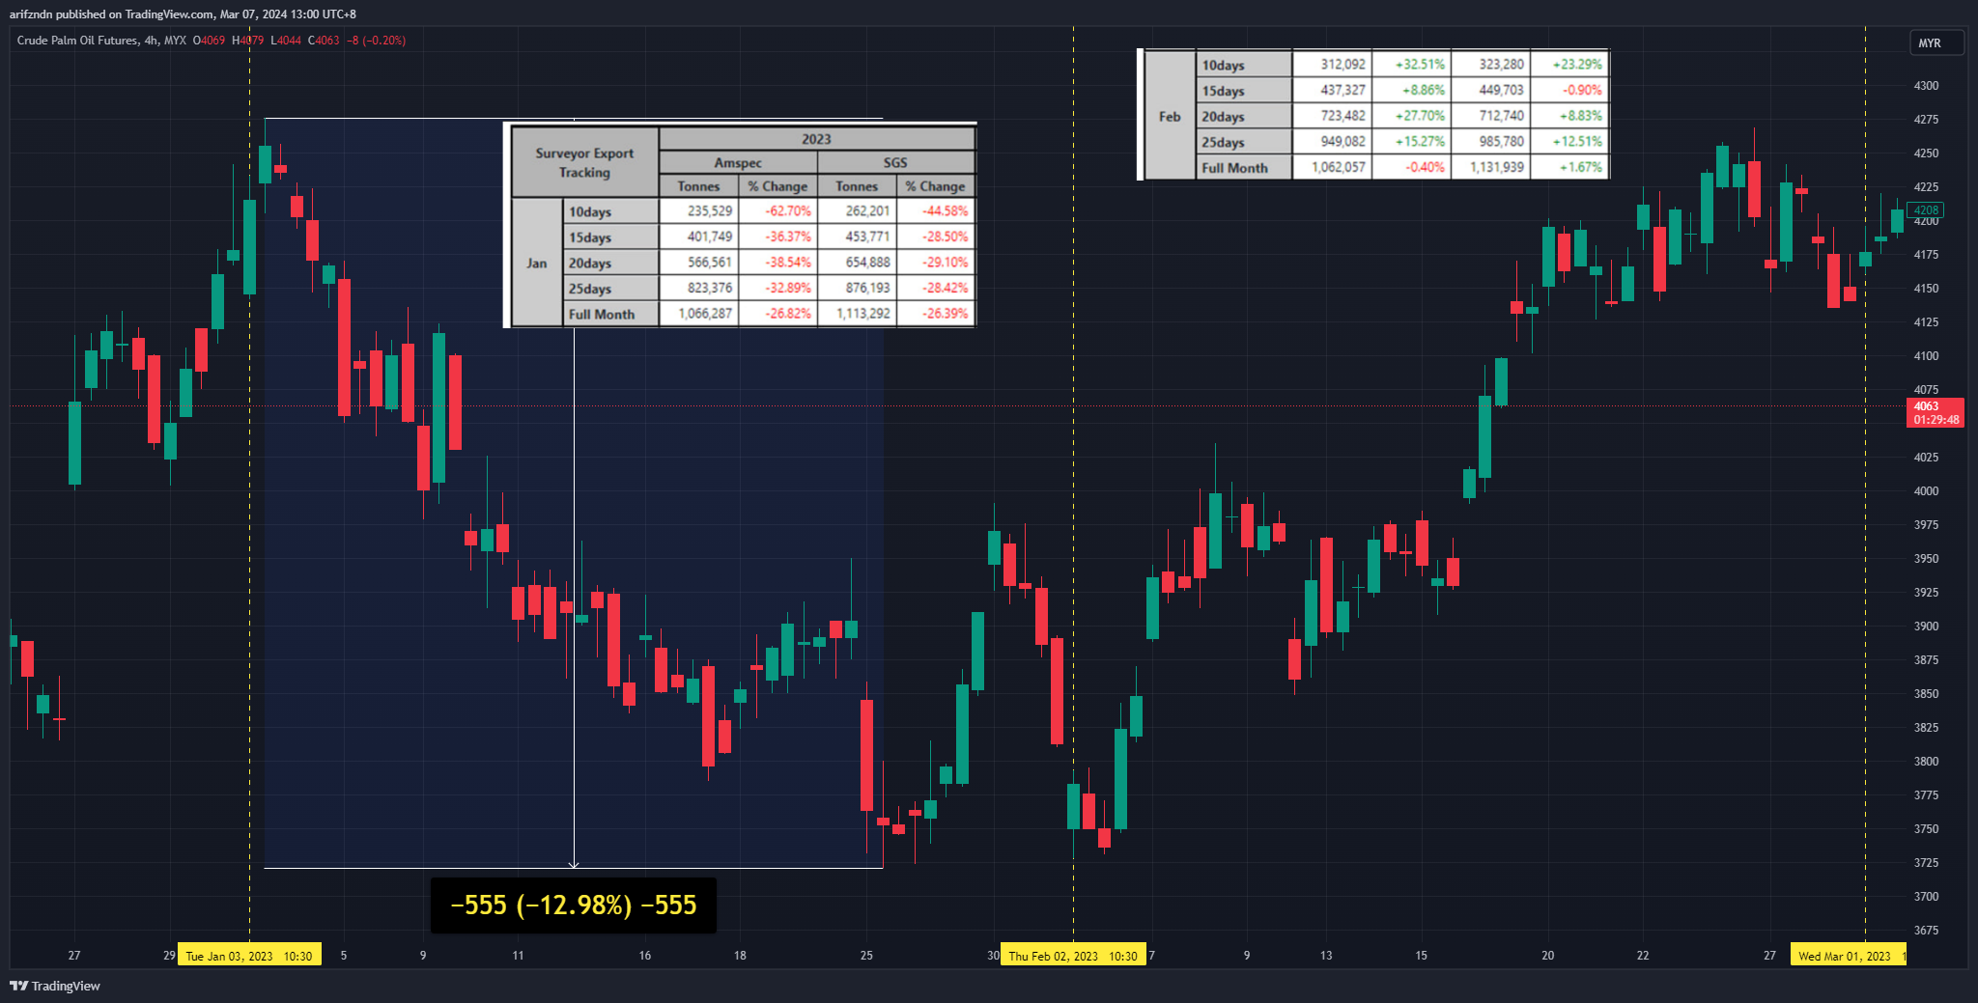Click the arifzndn author name in header

pyautogui.click(x=31, y=14)
